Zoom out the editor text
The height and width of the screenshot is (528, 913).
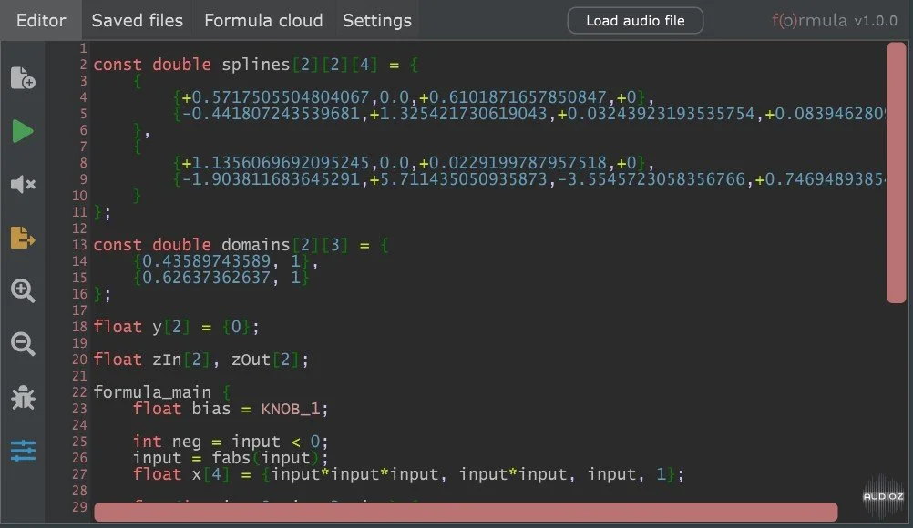click(x=23, y=344)
